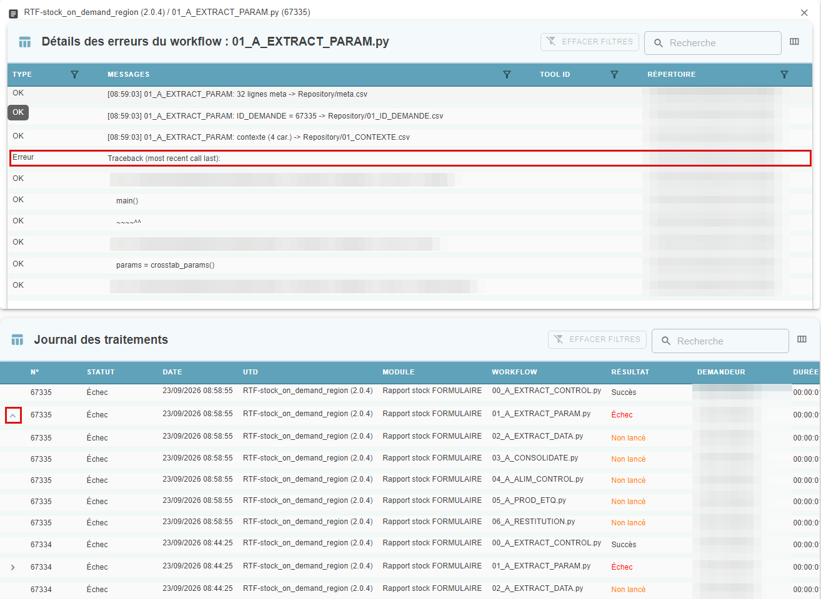The width and height of the screenshot is (821, 599).
Task: Sort by UTD column header
Action: (x=251, y=372)
